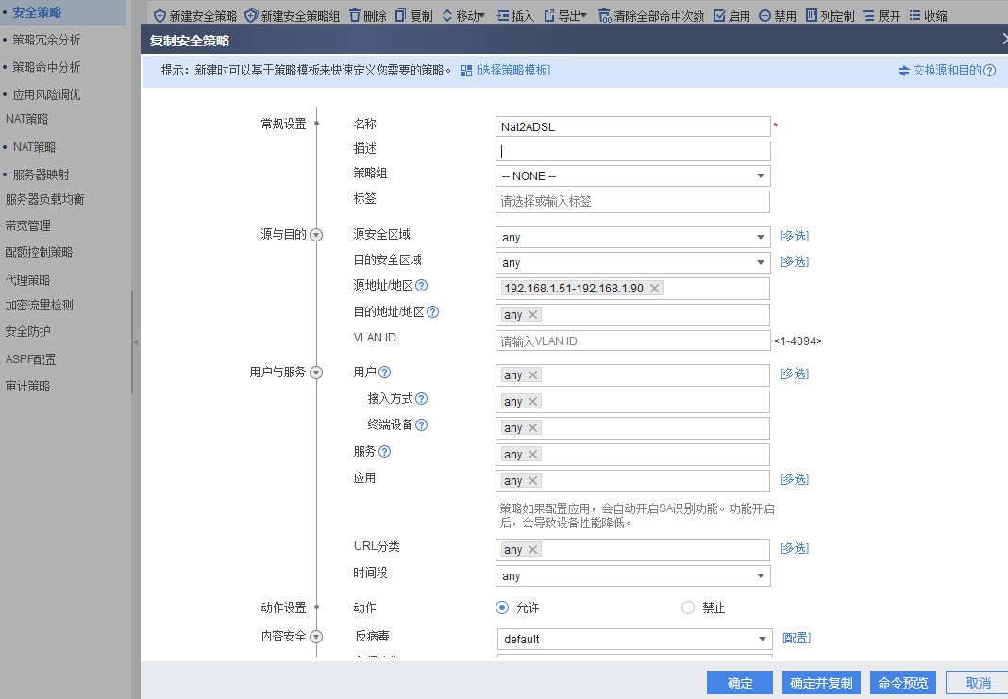
Task: Open the 时间段 dropdown
Action: (x=632, y=575)
